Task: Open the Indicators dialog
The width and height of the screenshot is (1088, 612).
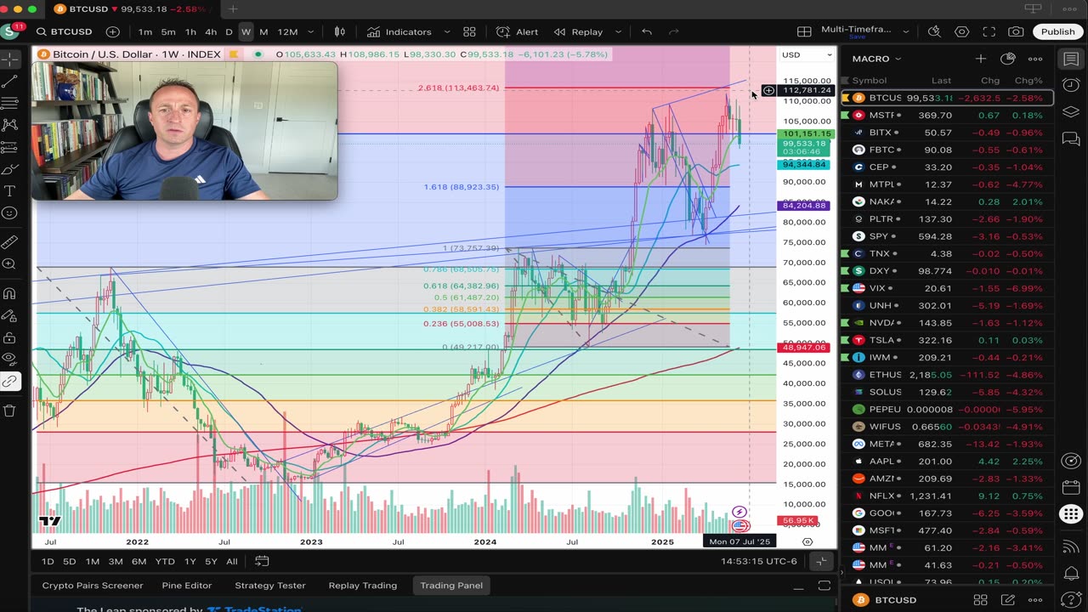Action: tap(399, 31)
